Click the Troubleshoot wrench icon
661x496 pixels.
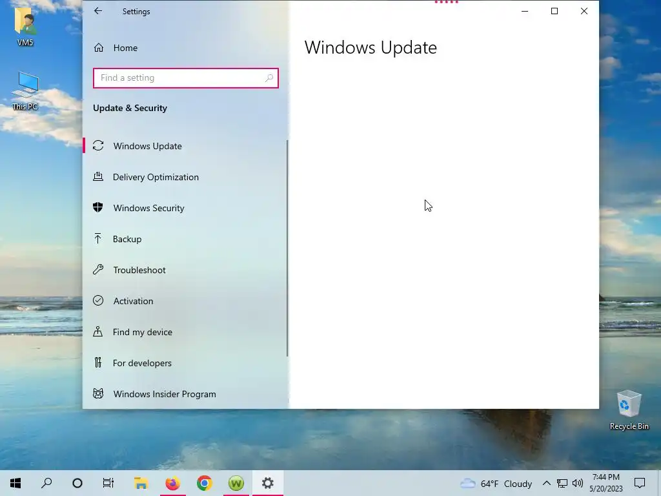(98, 269)
